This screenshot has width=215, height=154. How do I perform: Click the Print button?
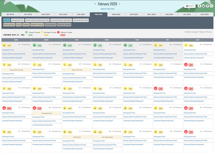pos(190,6)
